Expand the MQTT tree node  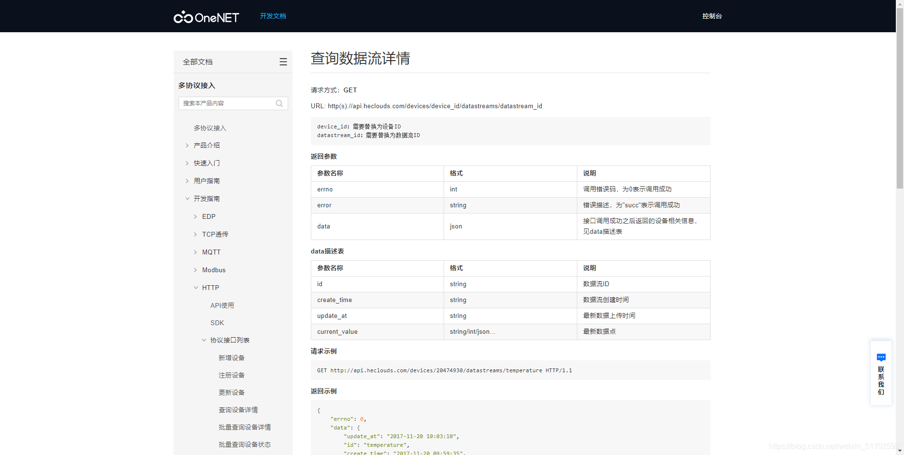point(211,252)
